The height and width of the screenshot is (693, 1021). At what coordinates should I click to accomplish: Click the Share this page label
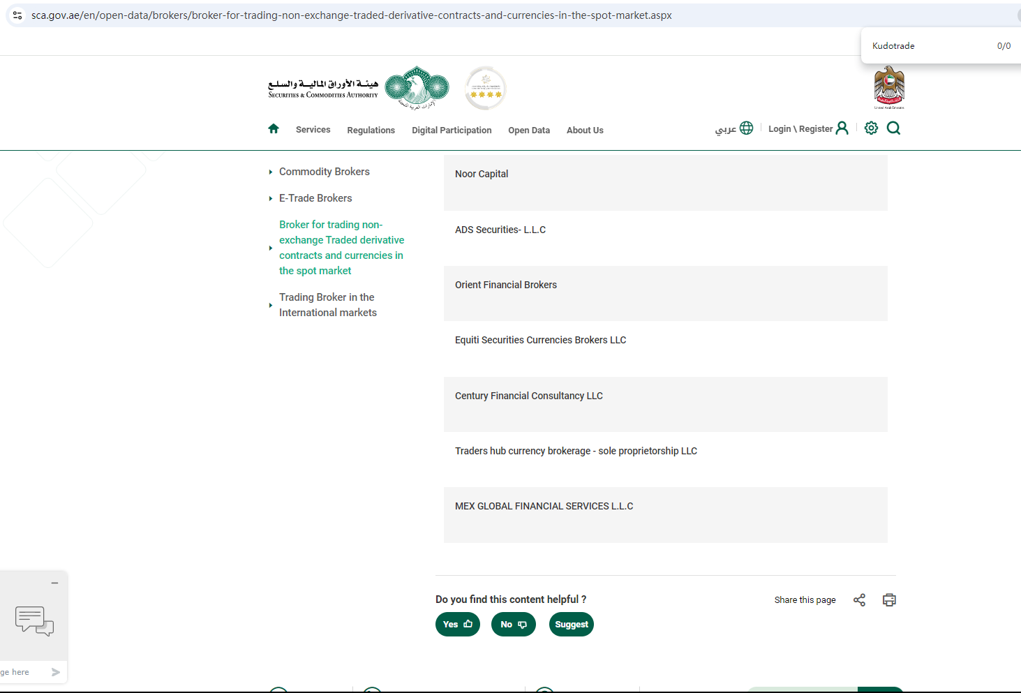[x=805, y=600]
